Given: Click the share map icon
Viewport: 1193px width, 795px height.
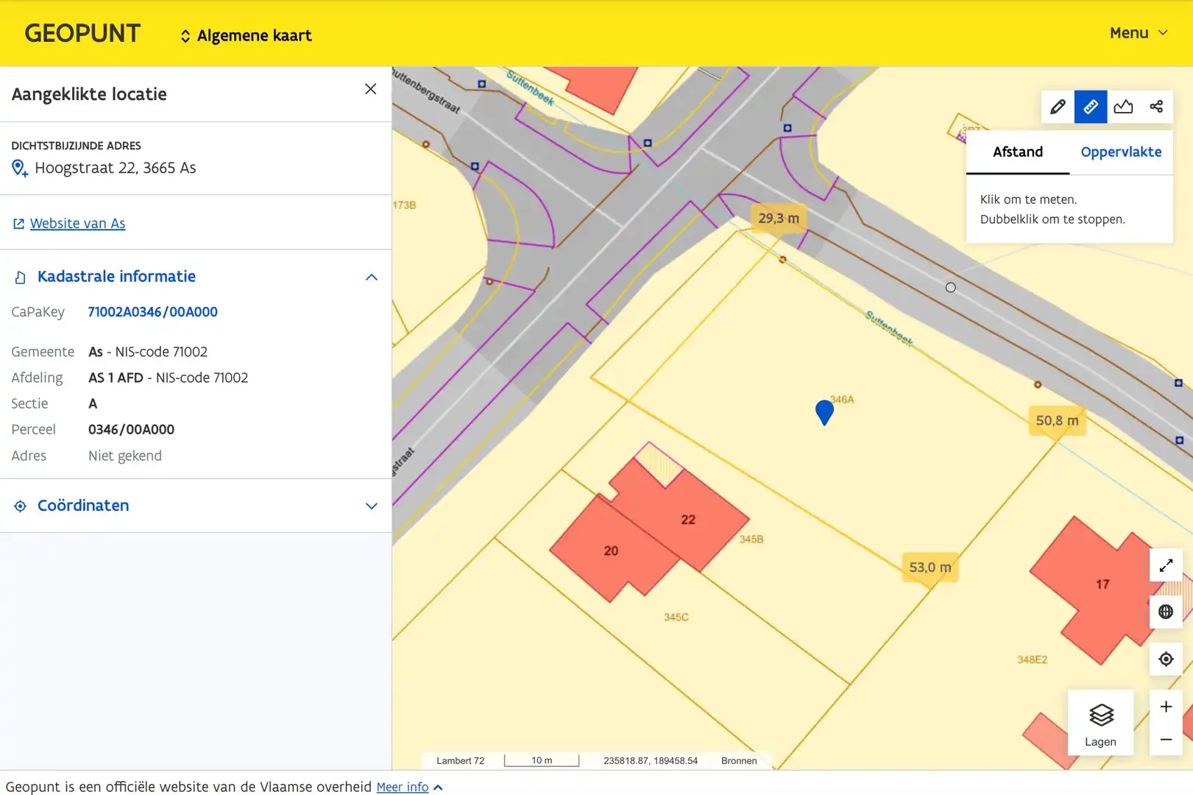Looking at the screenshot, I should tap(1156, 107).
